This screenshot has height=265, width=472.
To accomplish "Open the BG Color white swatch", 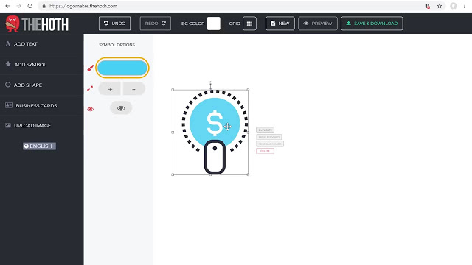I will tap(213, 24).
